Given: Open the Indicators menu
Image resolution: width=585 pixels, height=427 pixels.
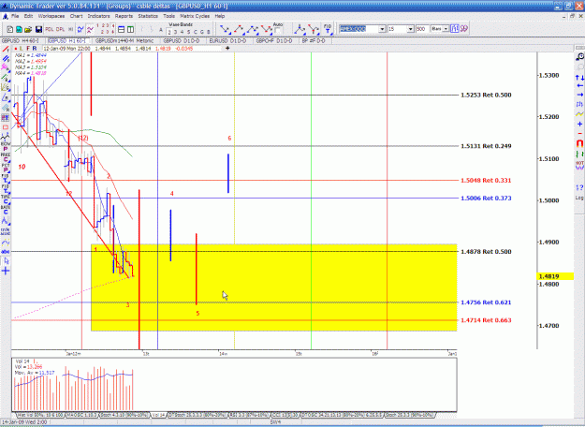Looking at the screenshot, I should (98, 16).
